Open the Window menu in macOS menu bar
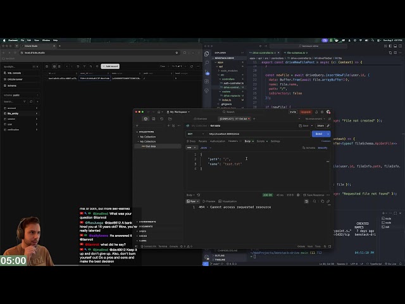 coord(46,41)
